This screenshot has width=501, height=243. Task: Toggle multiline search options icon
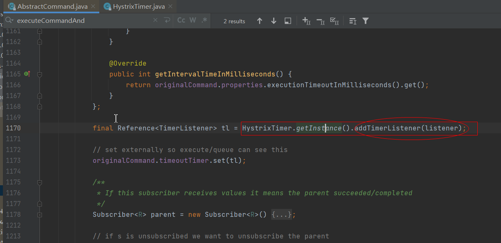(x=352, y=21)
